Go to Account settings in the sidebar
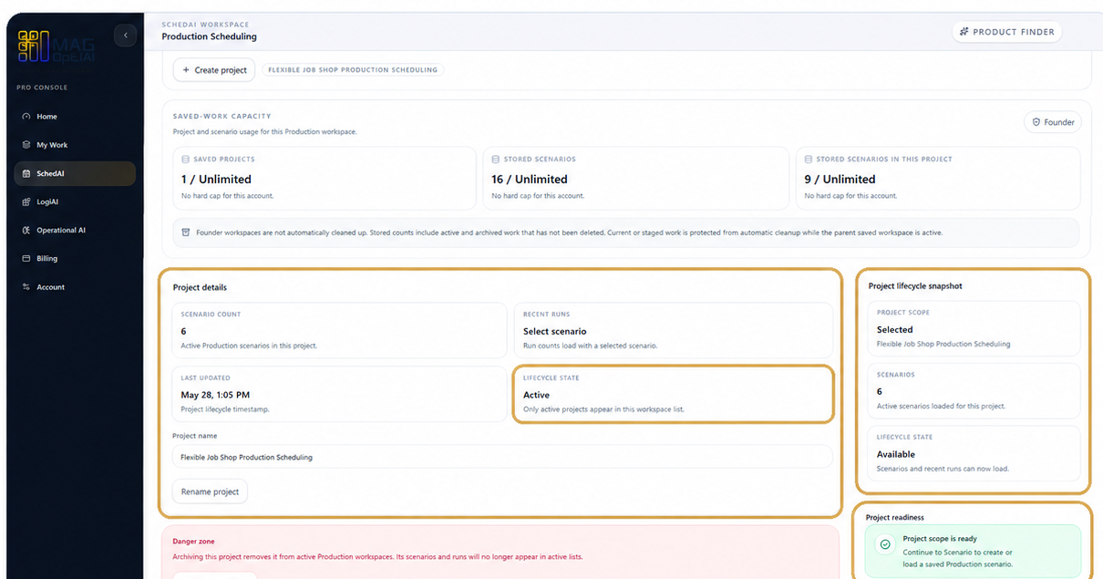The height and width of the screenshot is (579, 1103). [75, 287]
